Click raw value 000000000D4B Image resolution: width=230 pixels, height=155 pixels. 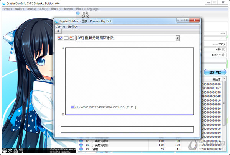(x=211, y=97)
